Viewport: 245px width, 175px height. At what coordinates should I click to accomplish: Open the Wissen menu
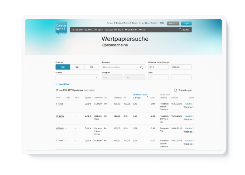(143, 30)
